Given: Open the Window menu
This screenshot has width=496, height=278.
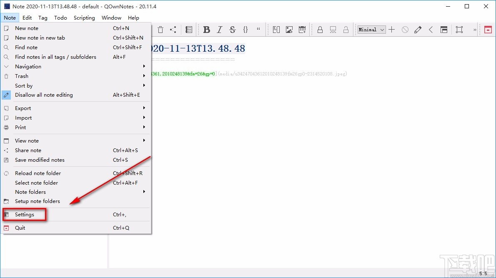Looking at the screenshot, I should click(x=111, y=18).
